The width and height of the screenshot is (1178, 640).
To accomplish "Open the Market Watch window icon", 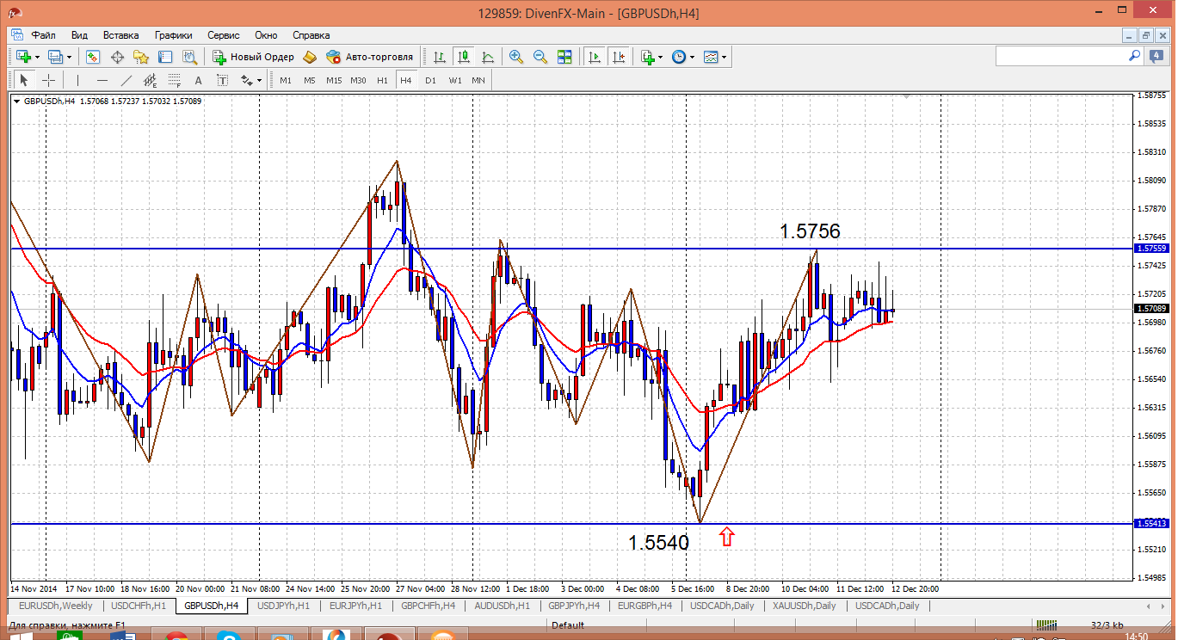I will pos(93,57).
